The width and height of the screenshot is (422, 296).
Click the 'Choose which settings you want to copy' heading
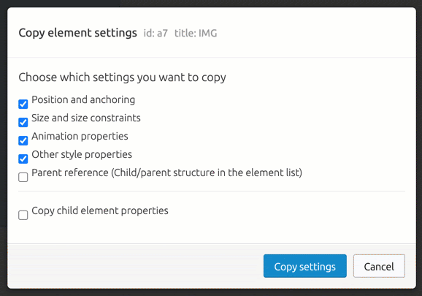[x=122, y=77]
